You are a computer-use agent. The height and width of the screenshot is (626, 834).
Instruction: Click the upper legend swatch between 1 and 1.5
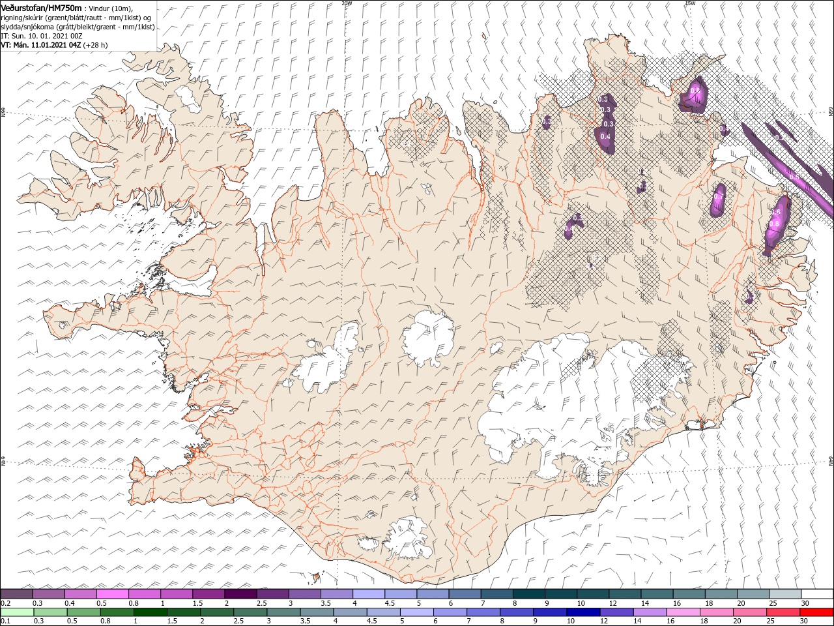(x=176, y=594)
